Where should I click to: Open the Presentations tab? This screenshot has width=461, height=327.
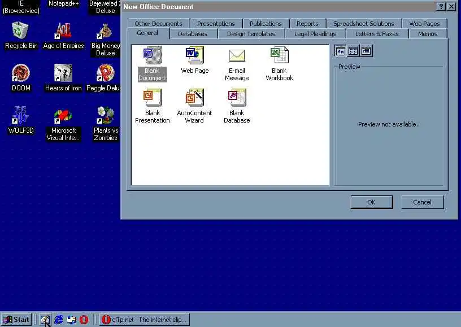(216, 24)
